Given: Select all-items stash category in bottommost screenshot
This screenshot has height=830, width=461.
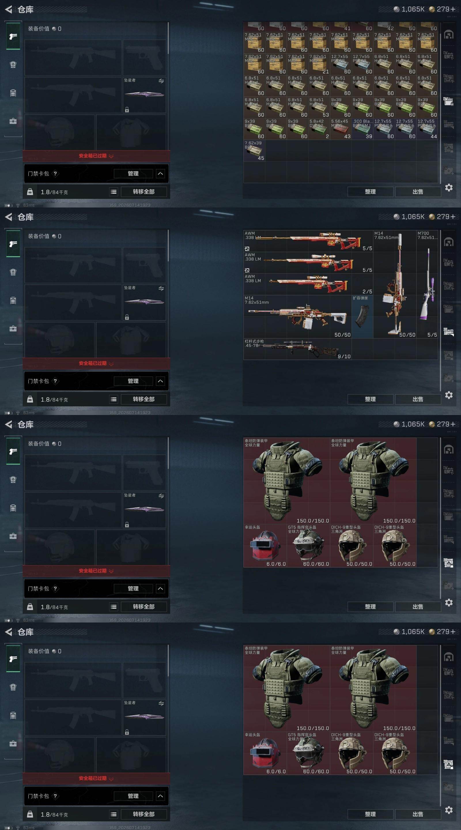Looking at the screenshot, I should click(x=449, y=657).
